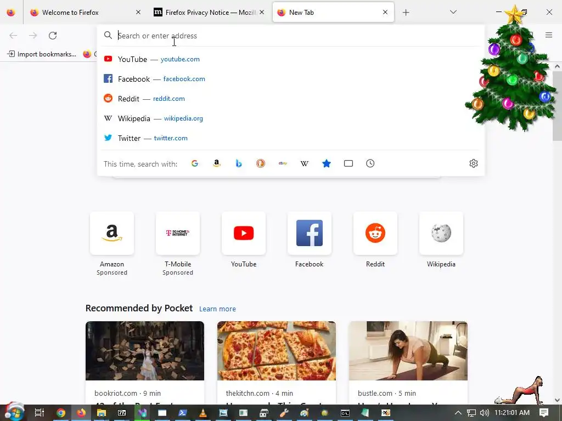Close the Firefox Privacy Notice tab
Screen dimensions: 562x421
click(x=262, y=12)
